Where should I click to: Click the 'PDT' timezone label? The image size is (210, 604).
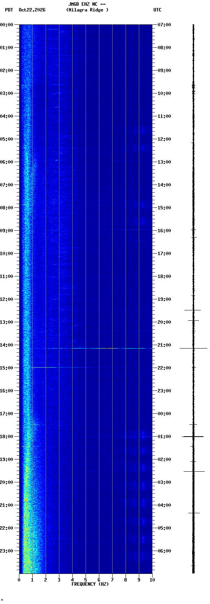pyautogui.click(x=9, y=10)
